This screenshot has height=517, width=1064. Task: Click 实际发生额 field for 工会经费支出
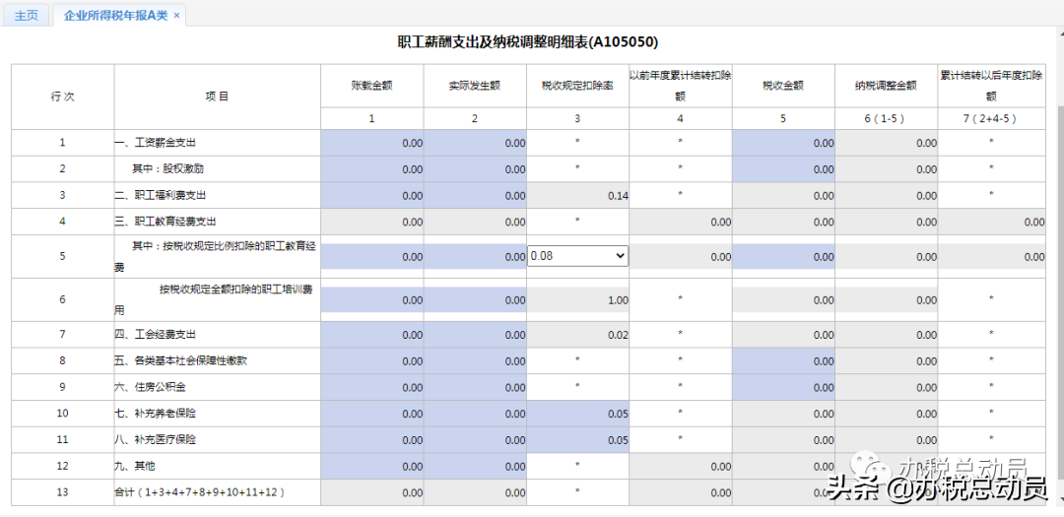475,335
